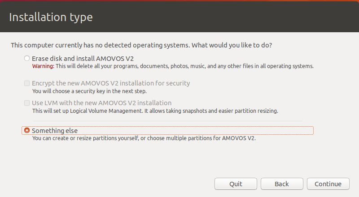Viewport: 359px width, 197px height.
Task: Click the horizontal separator above Something else
Action: (167, 121)
